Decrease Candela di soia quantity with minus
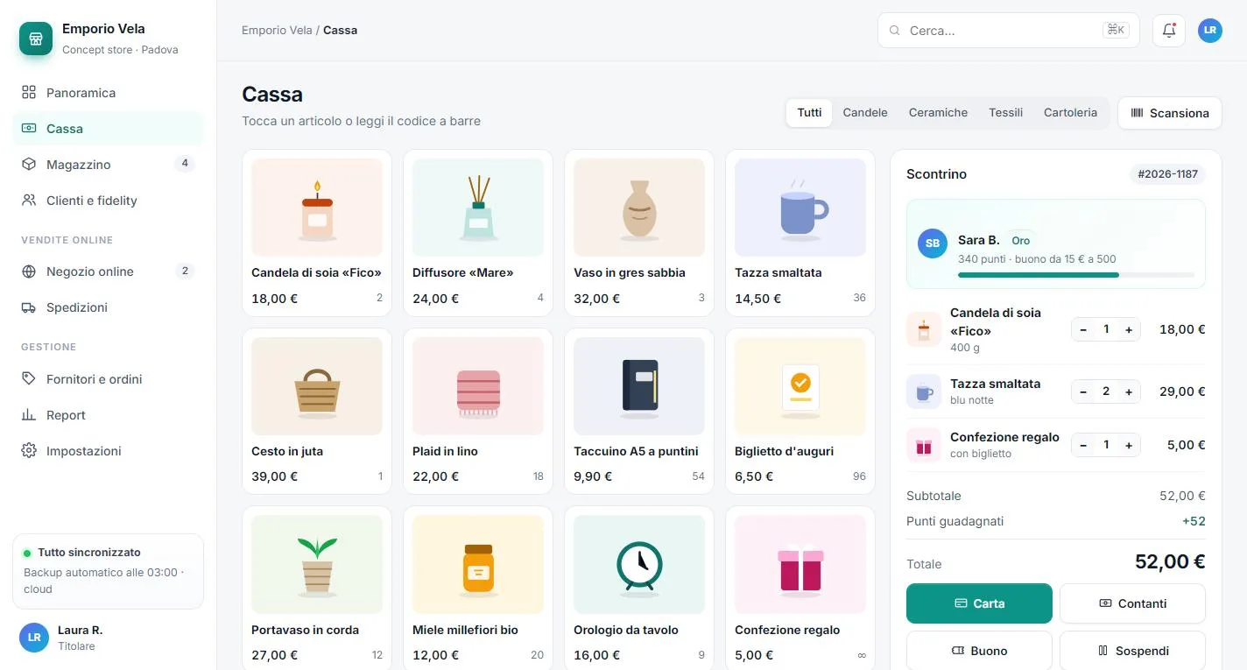Viewport: 1247px width, 670px height. 1083,329
